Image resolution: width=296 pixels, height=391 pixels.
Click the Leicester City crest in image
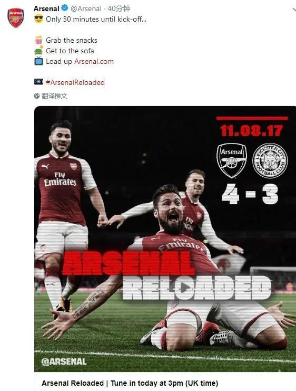click(270, 160)
